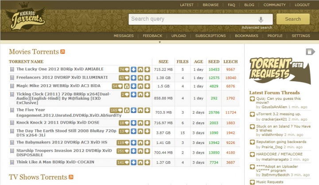
Task: Click magnet link icon for The Lucky One
Action: [140, 70]
